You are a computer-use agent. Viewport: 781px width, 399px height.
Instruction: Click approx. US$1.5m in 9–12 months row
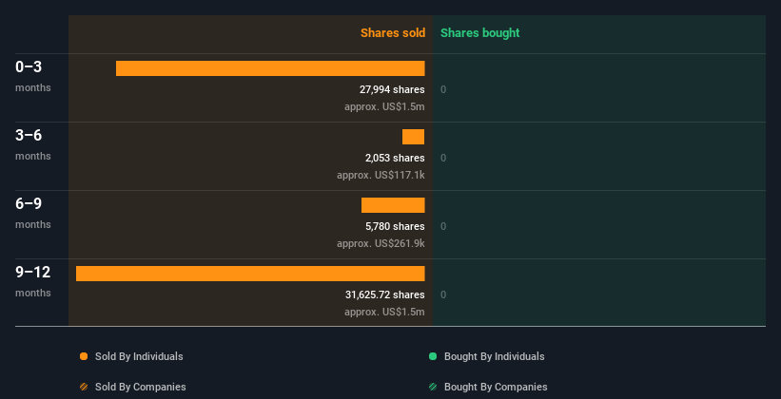tap(384, 312)
